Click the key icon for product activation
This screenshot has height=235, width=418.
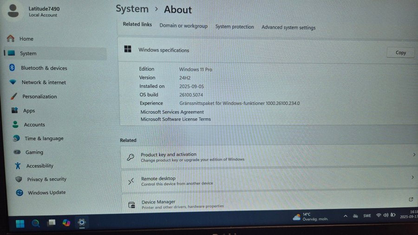point(131,157)
